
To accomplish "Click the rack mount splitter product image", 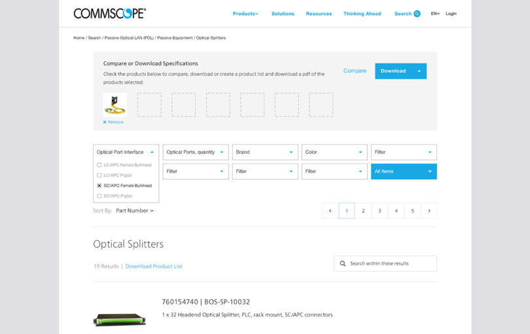I will click(x=119, y=319).
